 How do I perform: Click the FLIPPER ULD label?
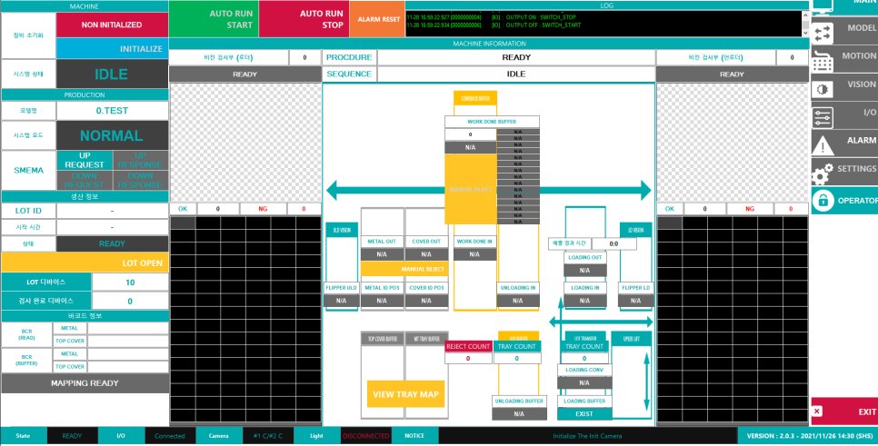tap(341, 288)
